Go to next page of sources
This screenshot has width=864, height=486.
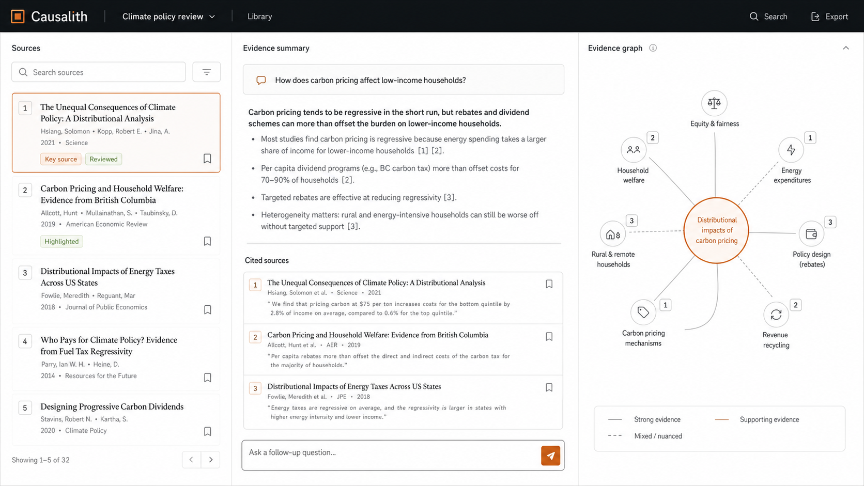[x=211, y=460]
